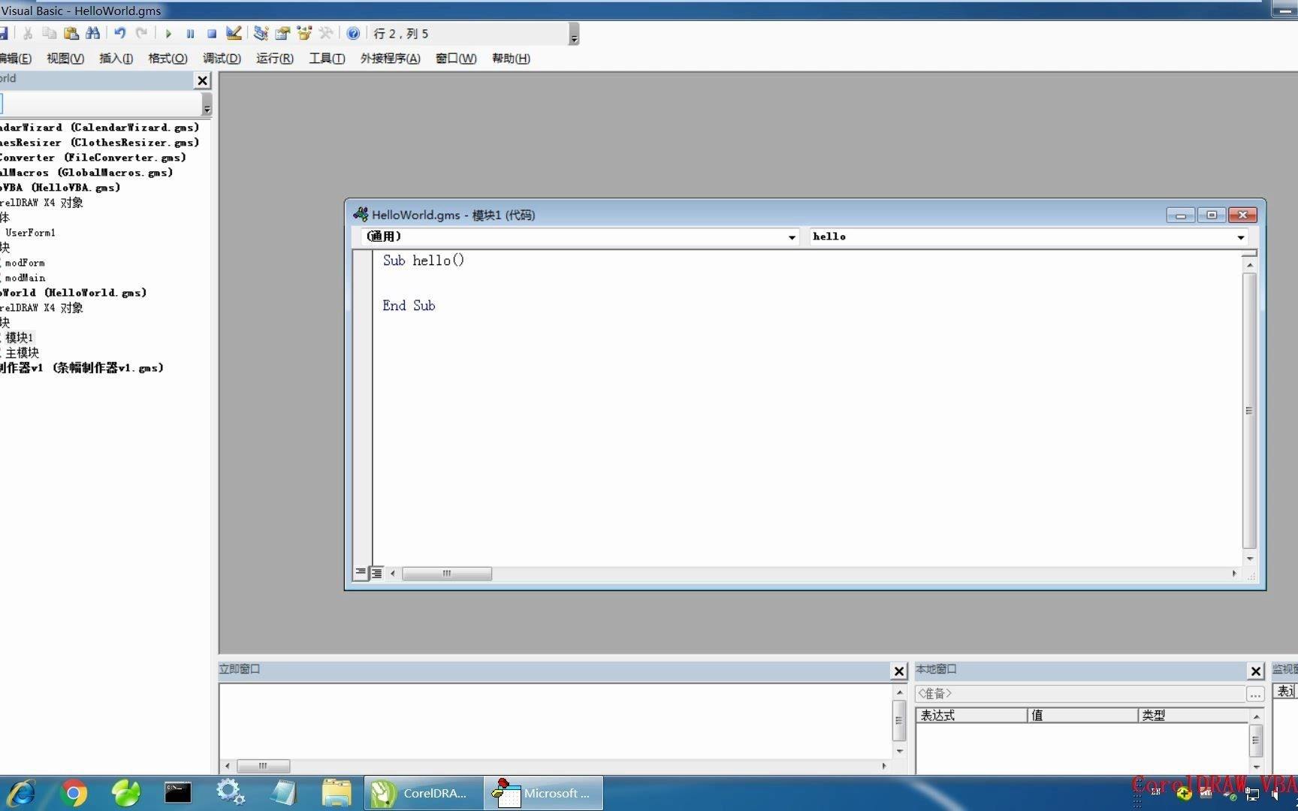
Task: Click the 类型 column header
Action: (1193, 716)
